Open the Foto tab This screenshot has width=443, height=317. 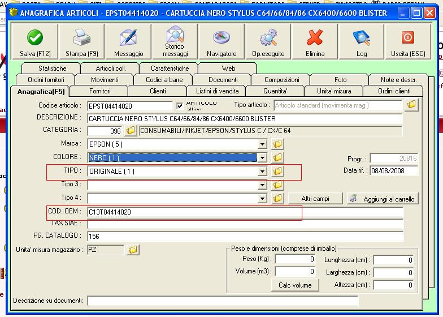[340, 80]
